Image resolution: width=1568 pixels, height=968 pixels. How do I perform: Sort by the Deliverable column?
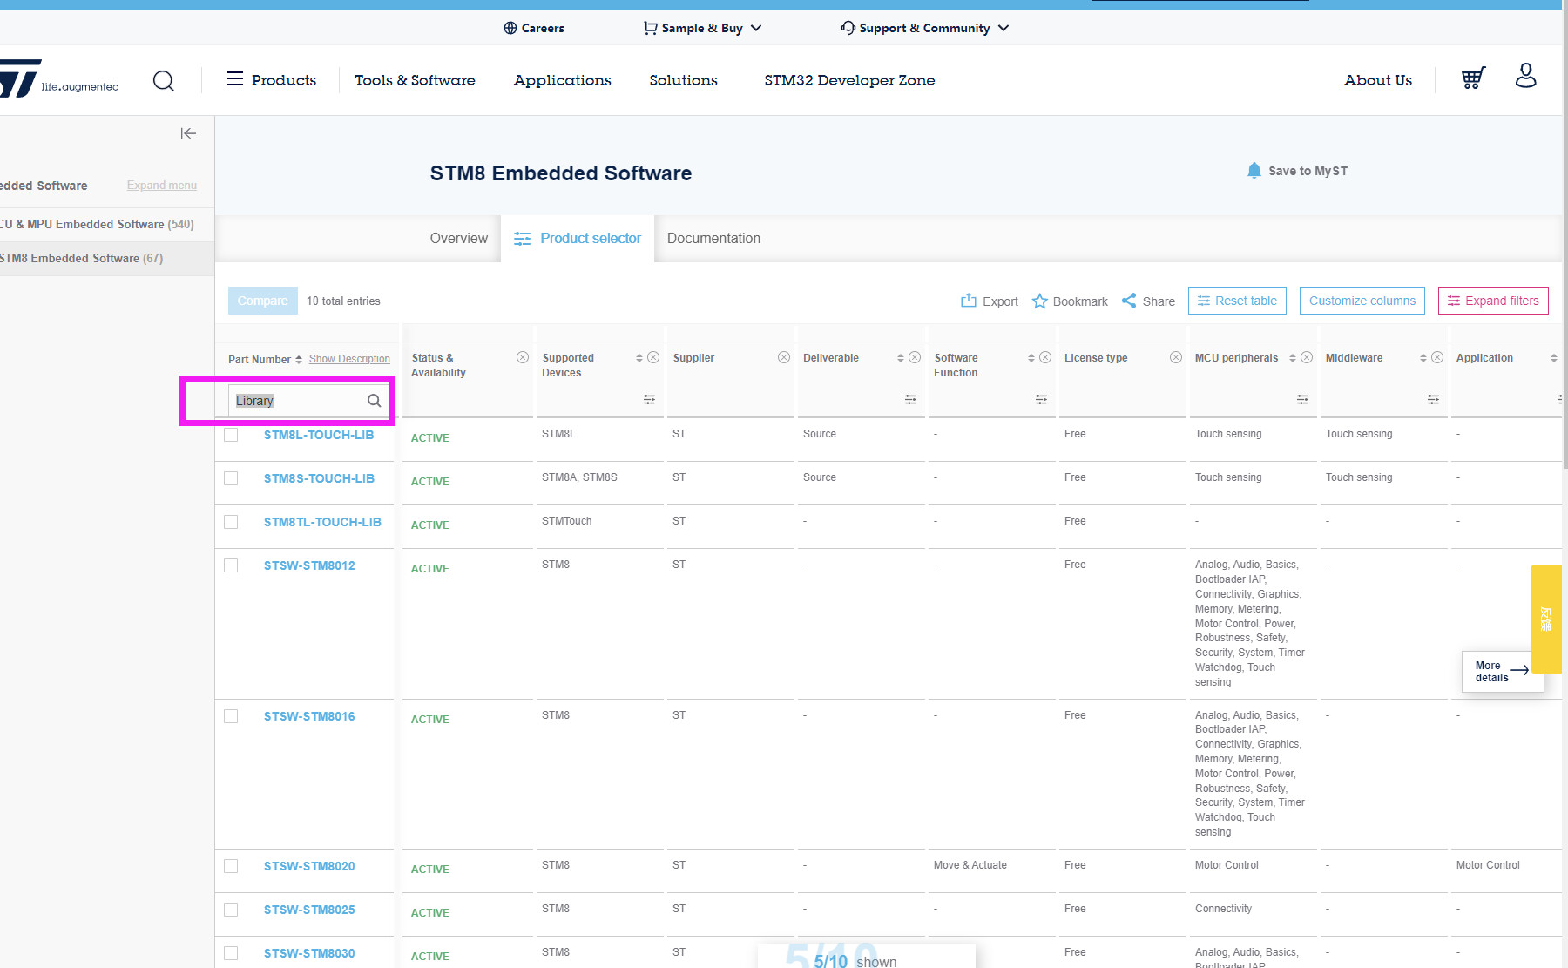[x=901, y=358]
